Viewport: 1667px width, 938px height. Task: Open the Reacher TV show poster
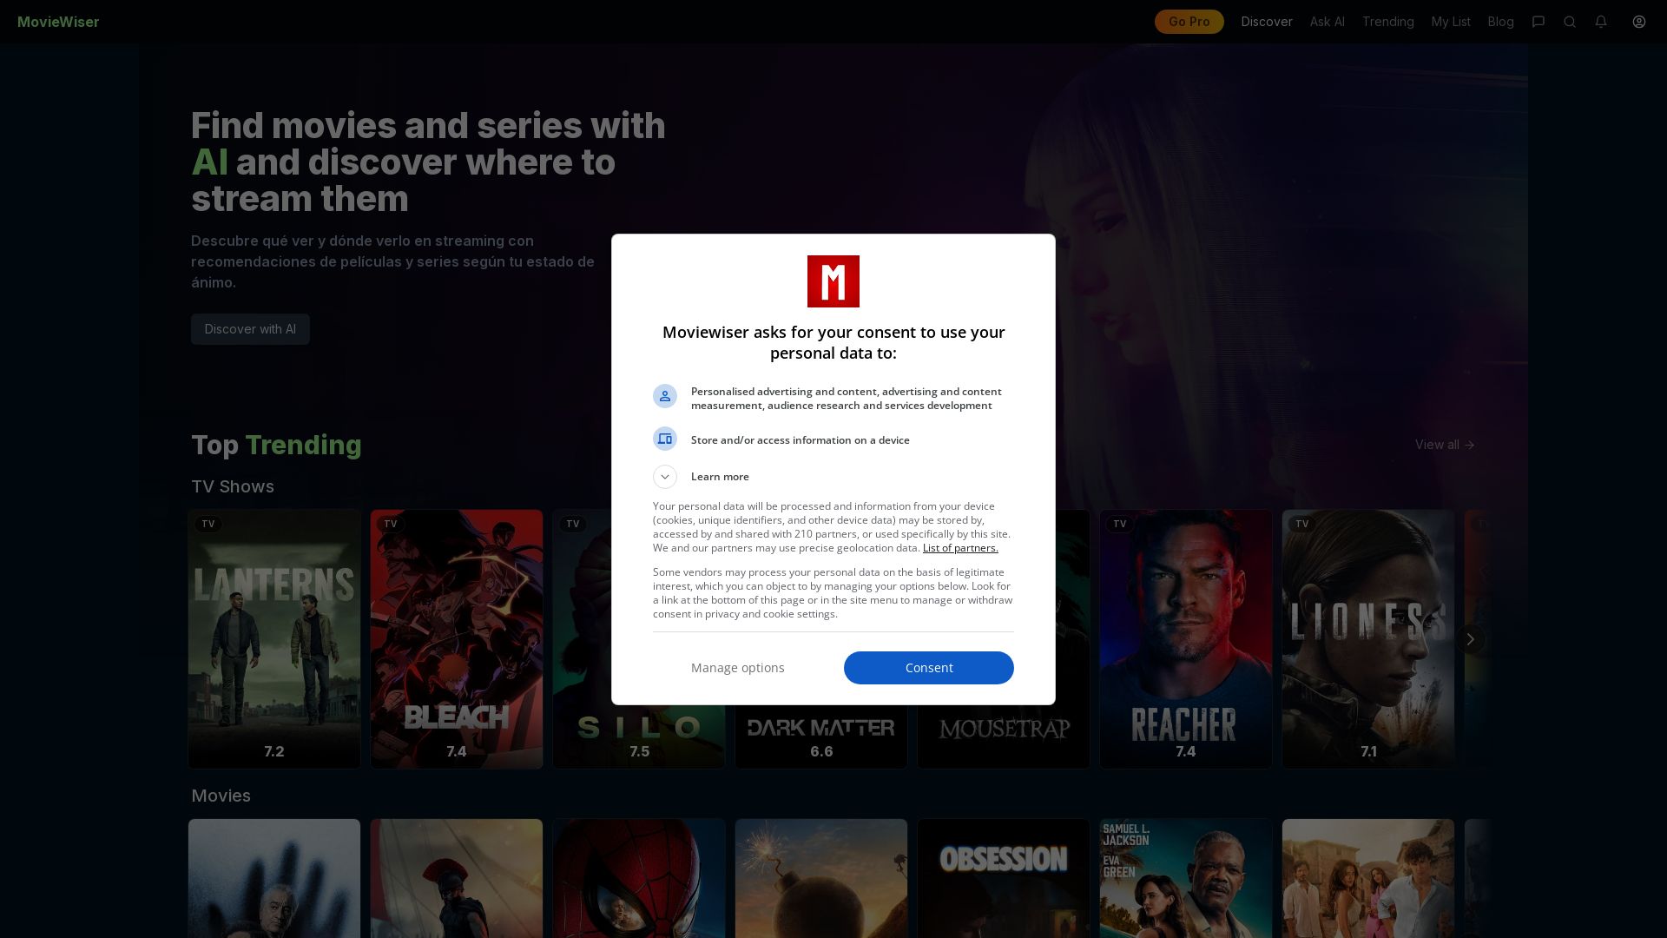click(x=1186, y=639)
